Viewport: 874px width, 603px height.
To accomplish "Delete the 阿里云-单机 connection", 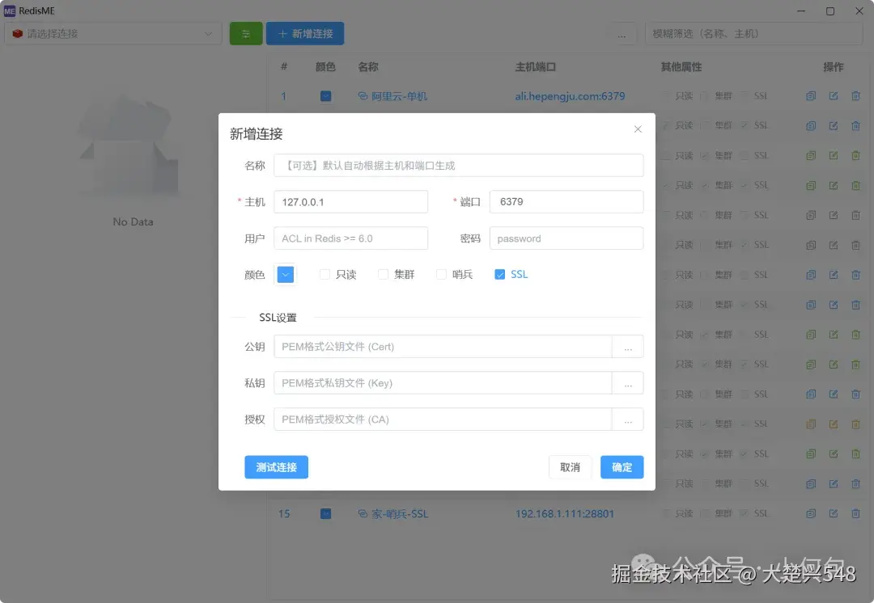I will 855,95.
